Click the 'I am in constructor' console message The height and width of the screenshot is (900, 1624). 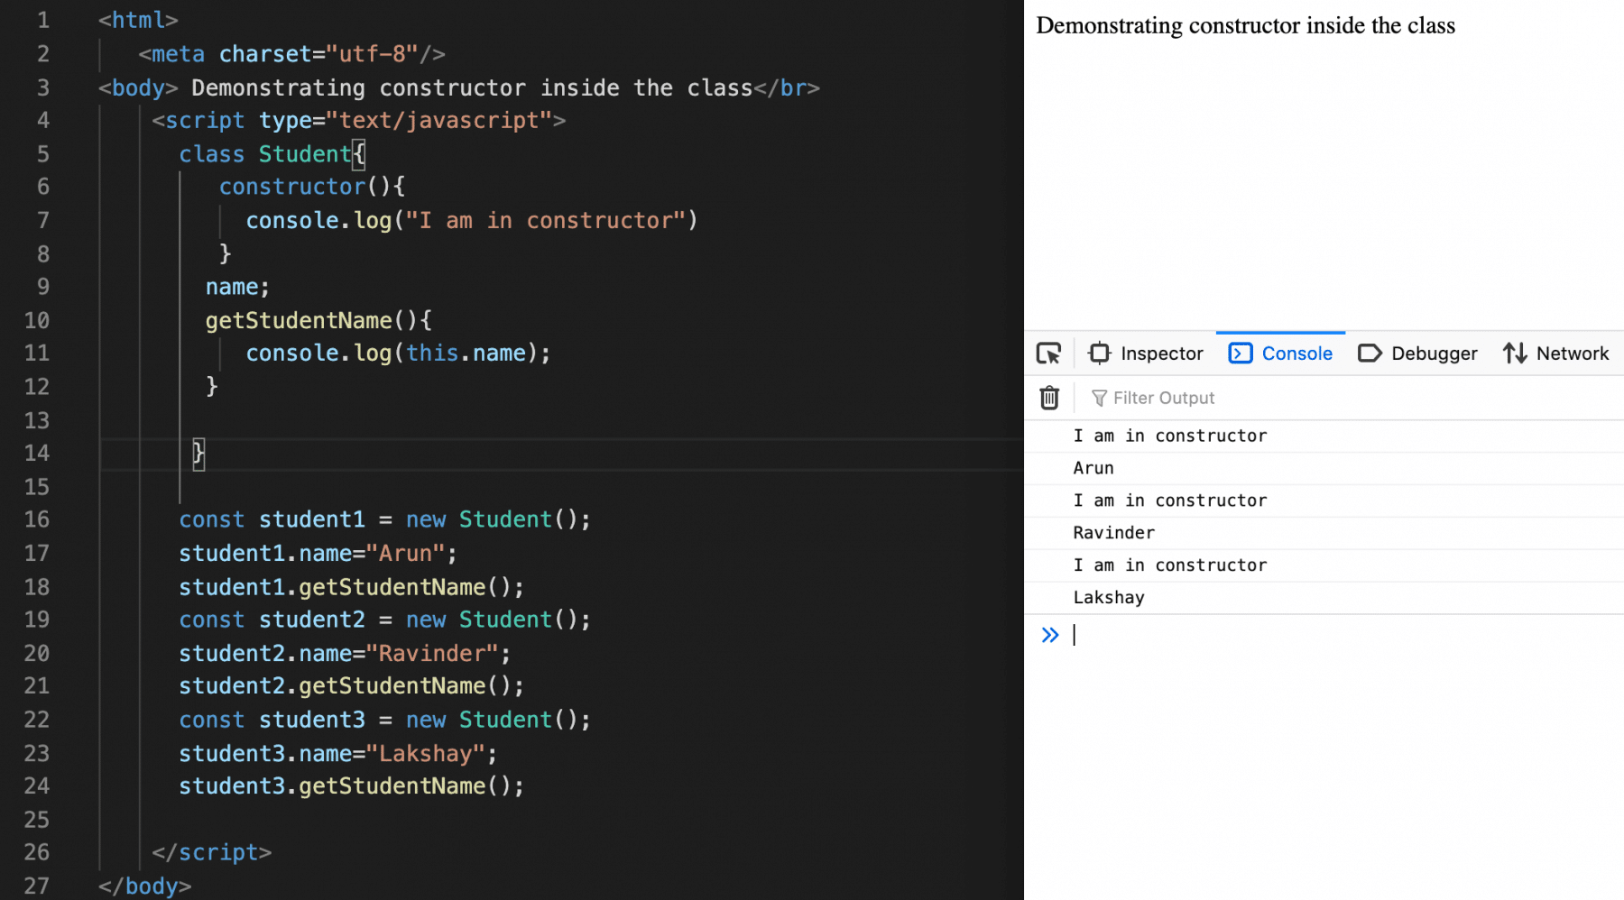(x=1170, y=436)
